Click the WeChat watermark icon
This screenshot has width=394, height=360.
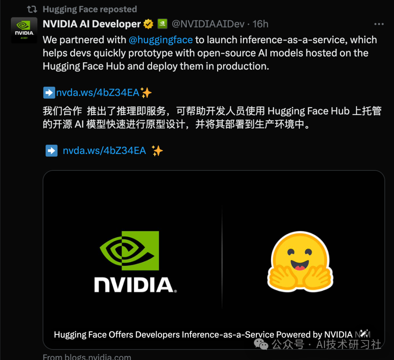pyautogui.click(x=261, y=344)
